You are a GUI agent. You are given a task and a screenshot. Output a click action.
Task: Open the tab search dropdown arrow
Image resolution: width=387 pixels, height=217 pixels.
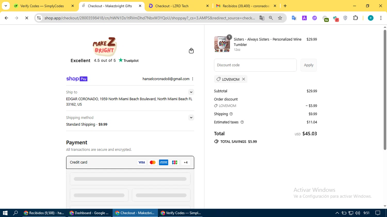pyautogui.click(x=6, y=6)
